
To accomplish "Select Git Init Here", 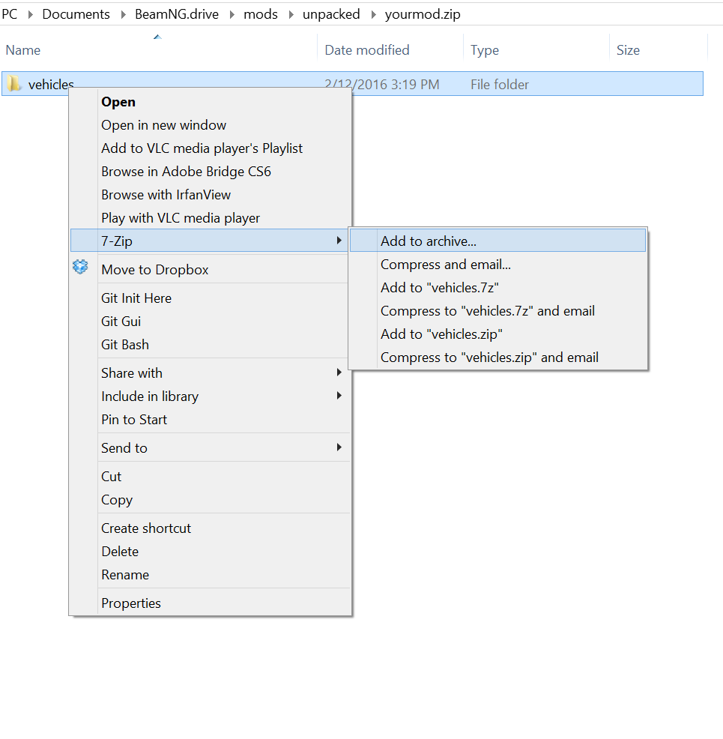I will point(210,298).
